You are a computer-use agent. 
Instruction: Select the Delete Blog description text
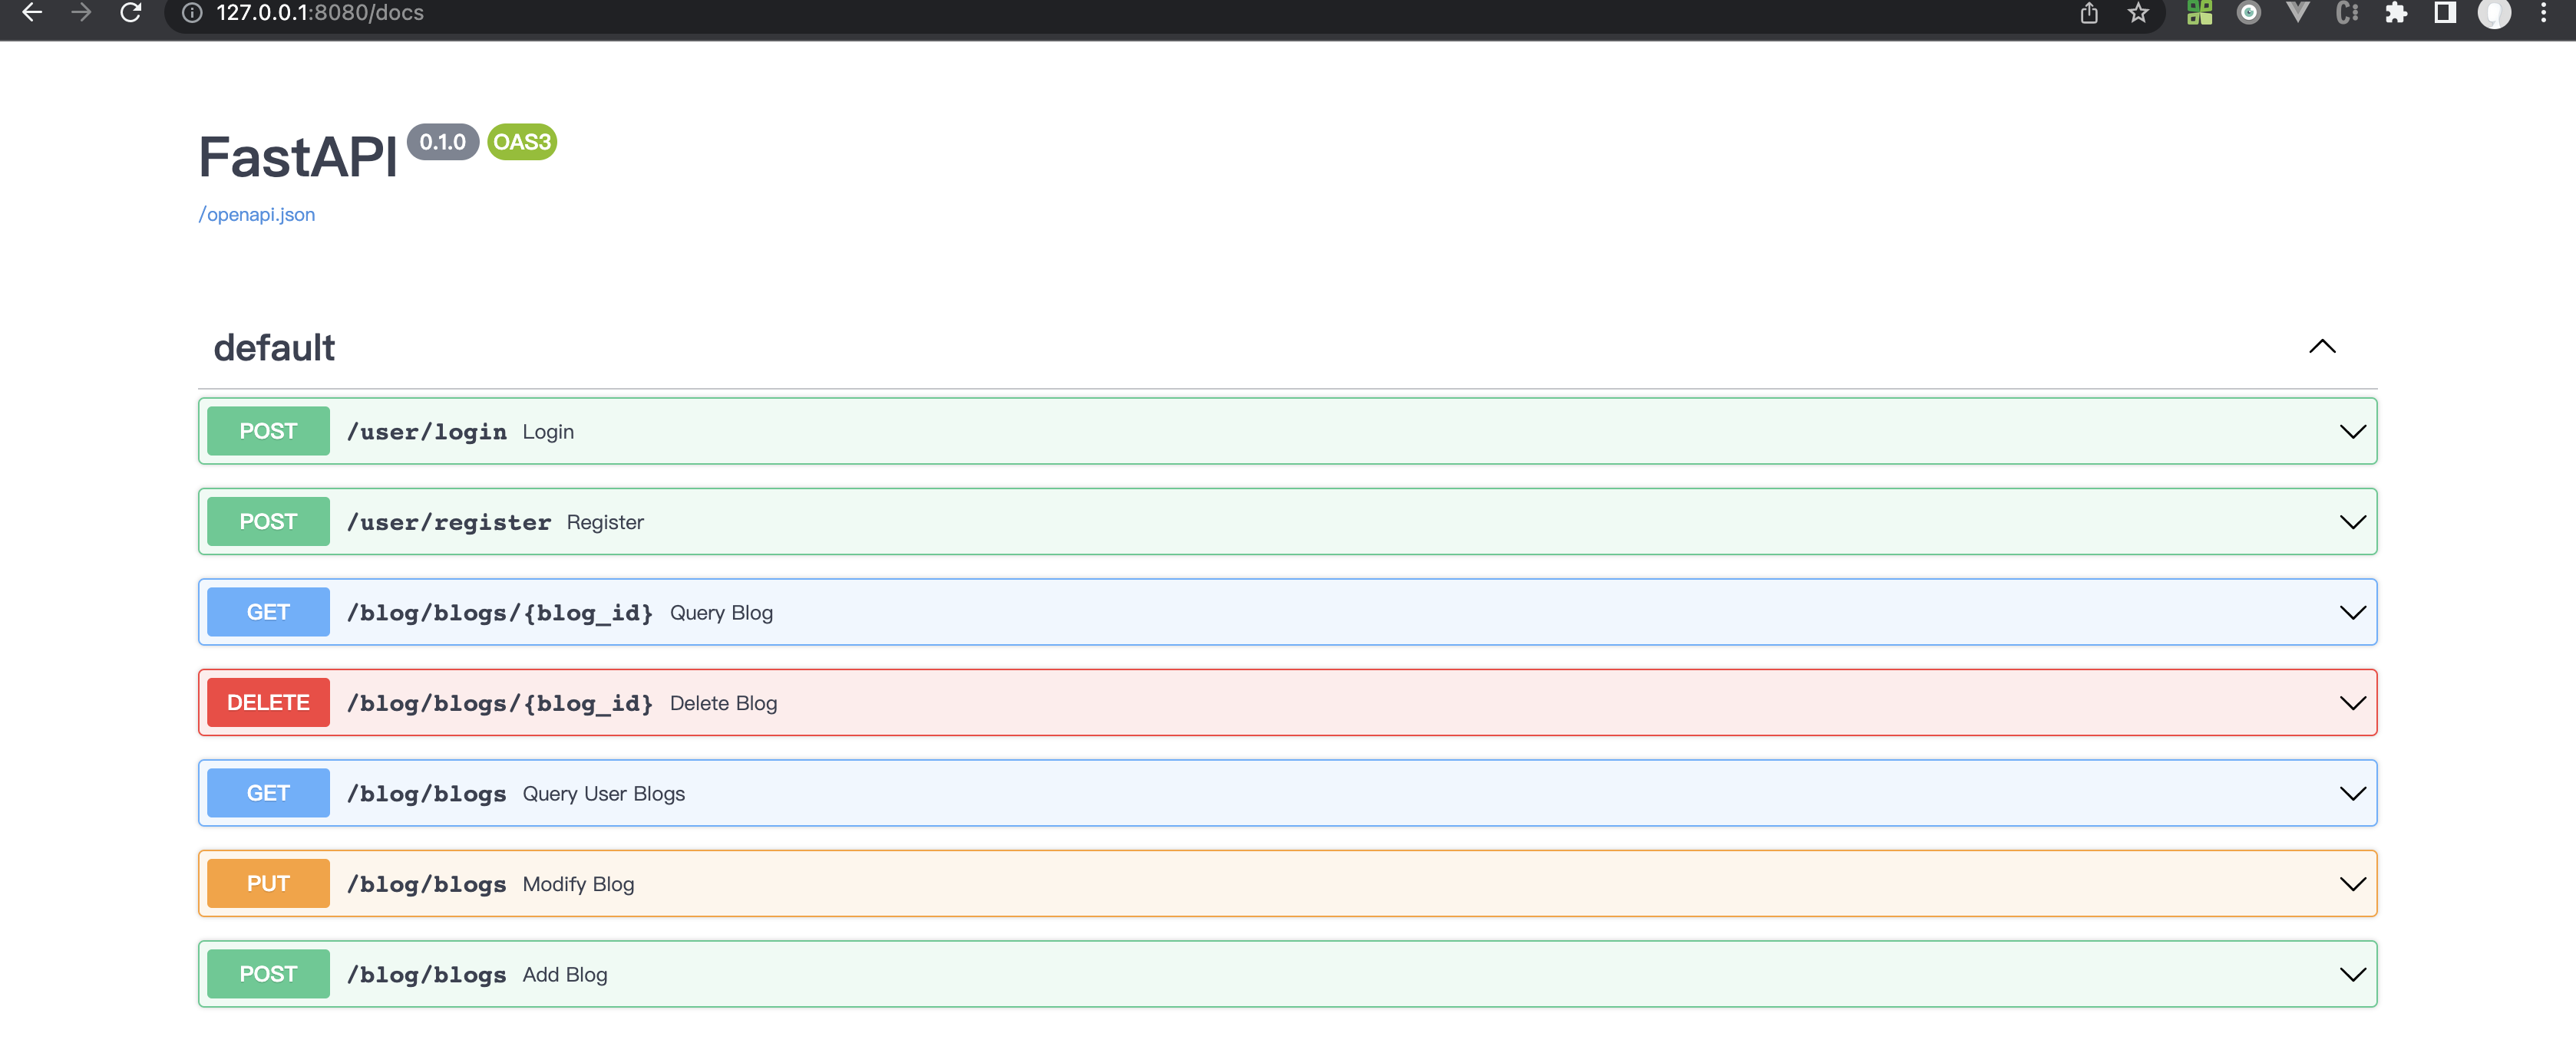click(x=723, y=703)
